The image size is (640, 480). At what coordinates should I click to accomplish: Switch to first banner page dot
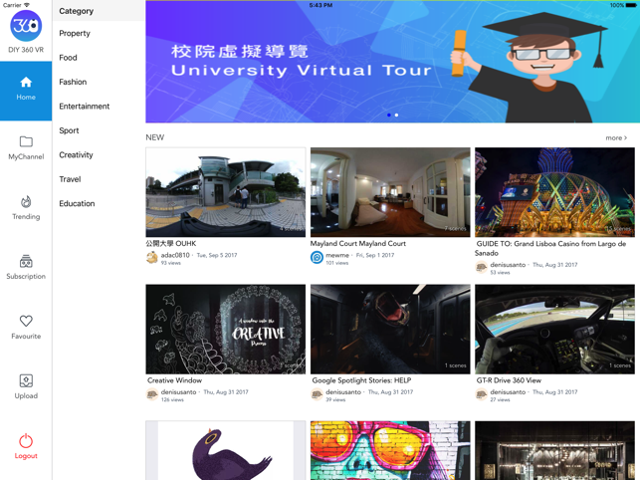[389, 116]
